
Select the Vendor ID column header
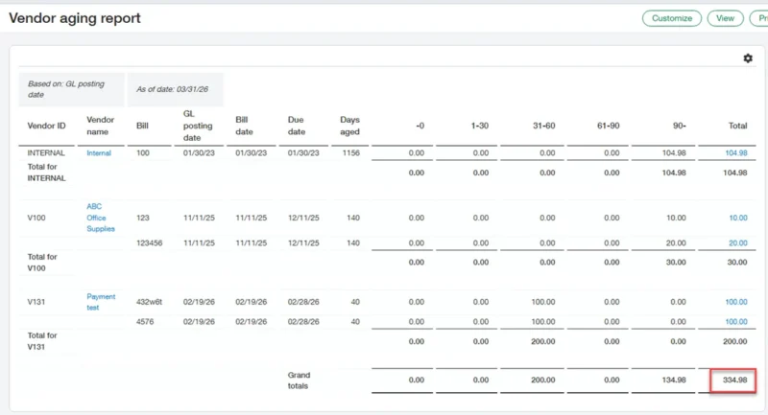click(x=46, y=126)
